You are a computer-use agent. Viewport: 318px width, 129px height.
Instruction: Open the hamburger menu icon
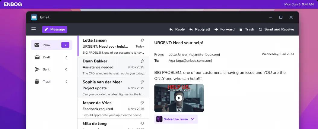pyautogui.click(x=34, y=29)
